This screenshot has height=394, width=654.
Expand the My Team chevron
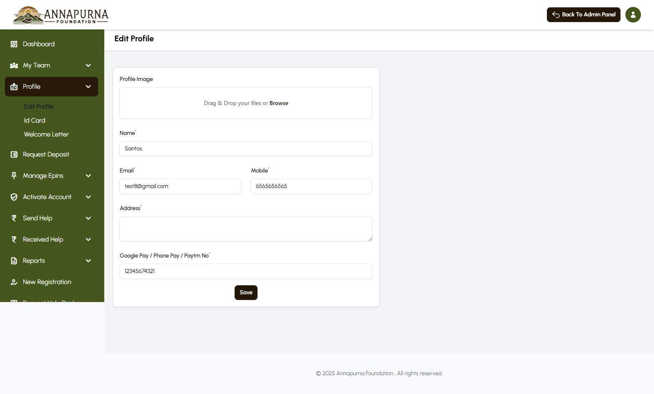pyautogui.click(x=88, y=65)
